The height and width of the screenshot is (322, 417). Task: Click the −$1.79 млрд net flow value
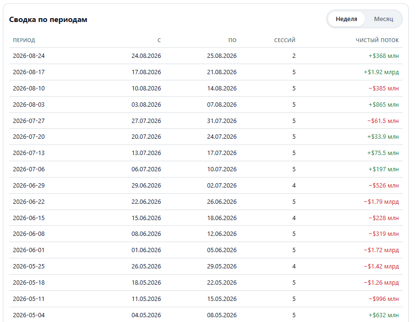tap(381, 201)
